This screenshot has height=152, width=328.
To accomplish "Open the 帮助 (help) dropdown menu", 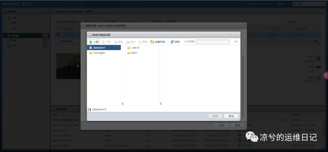I will (x=282, y=4).
